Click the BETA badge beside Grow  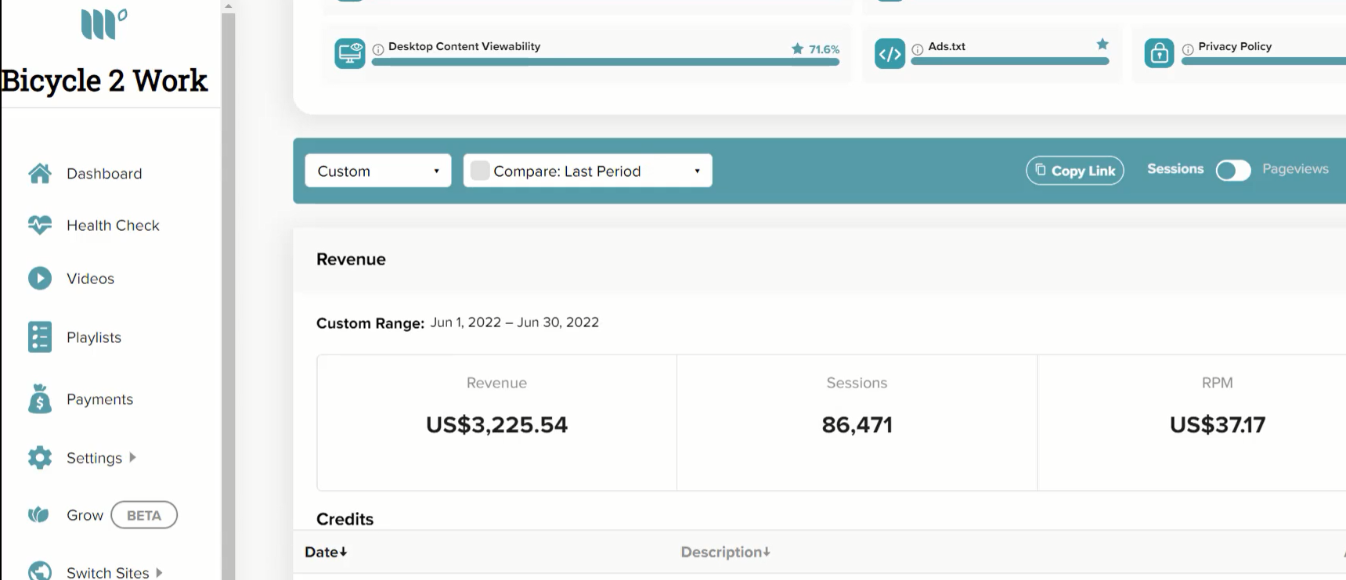(144, 515)
